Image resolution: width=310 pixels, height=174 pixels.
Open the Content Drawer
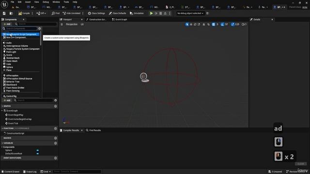pos(11,172)
